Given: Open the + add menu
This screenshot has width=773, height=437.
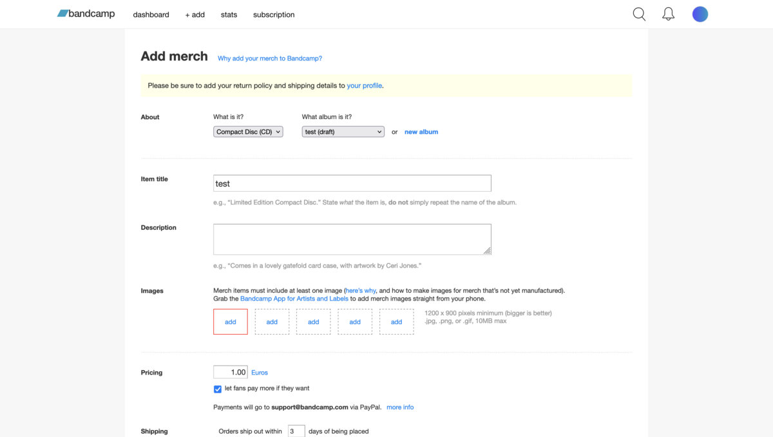Looking at the screenshot, I should coord(195,15).
